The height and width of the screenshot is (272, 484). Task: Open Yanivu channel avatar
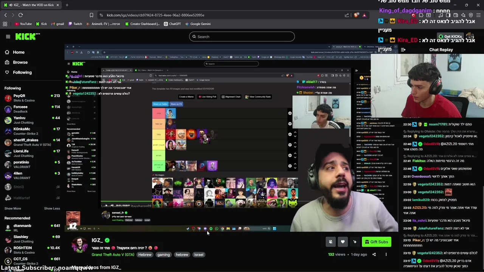[x=8, y=120]
